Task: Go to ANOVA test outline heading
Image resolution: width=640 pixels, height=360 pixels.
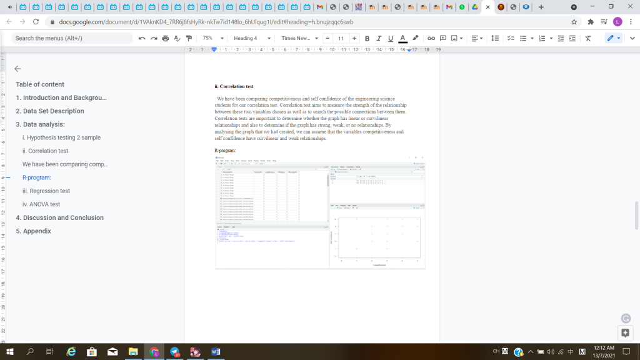Action: (41, 204)
